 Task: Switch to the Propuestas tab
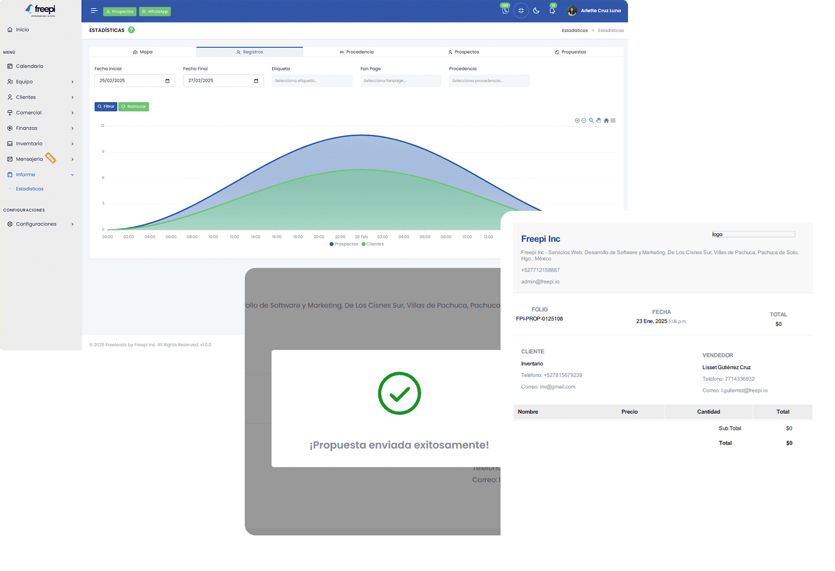tap(570, 52)
